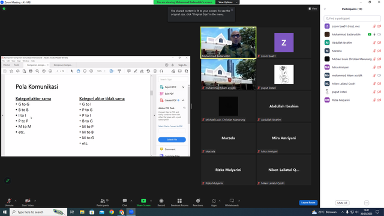384x216 pixels.
Task: Open Reactions in the Zoom toolbar
Action: [x=198, y=202]
